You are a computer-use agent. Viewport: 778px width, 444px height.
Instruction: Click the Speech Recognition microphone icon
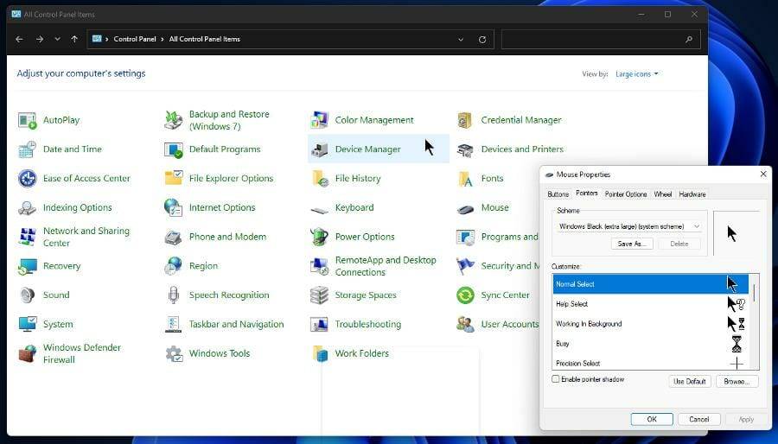click(x=174, y=295)
